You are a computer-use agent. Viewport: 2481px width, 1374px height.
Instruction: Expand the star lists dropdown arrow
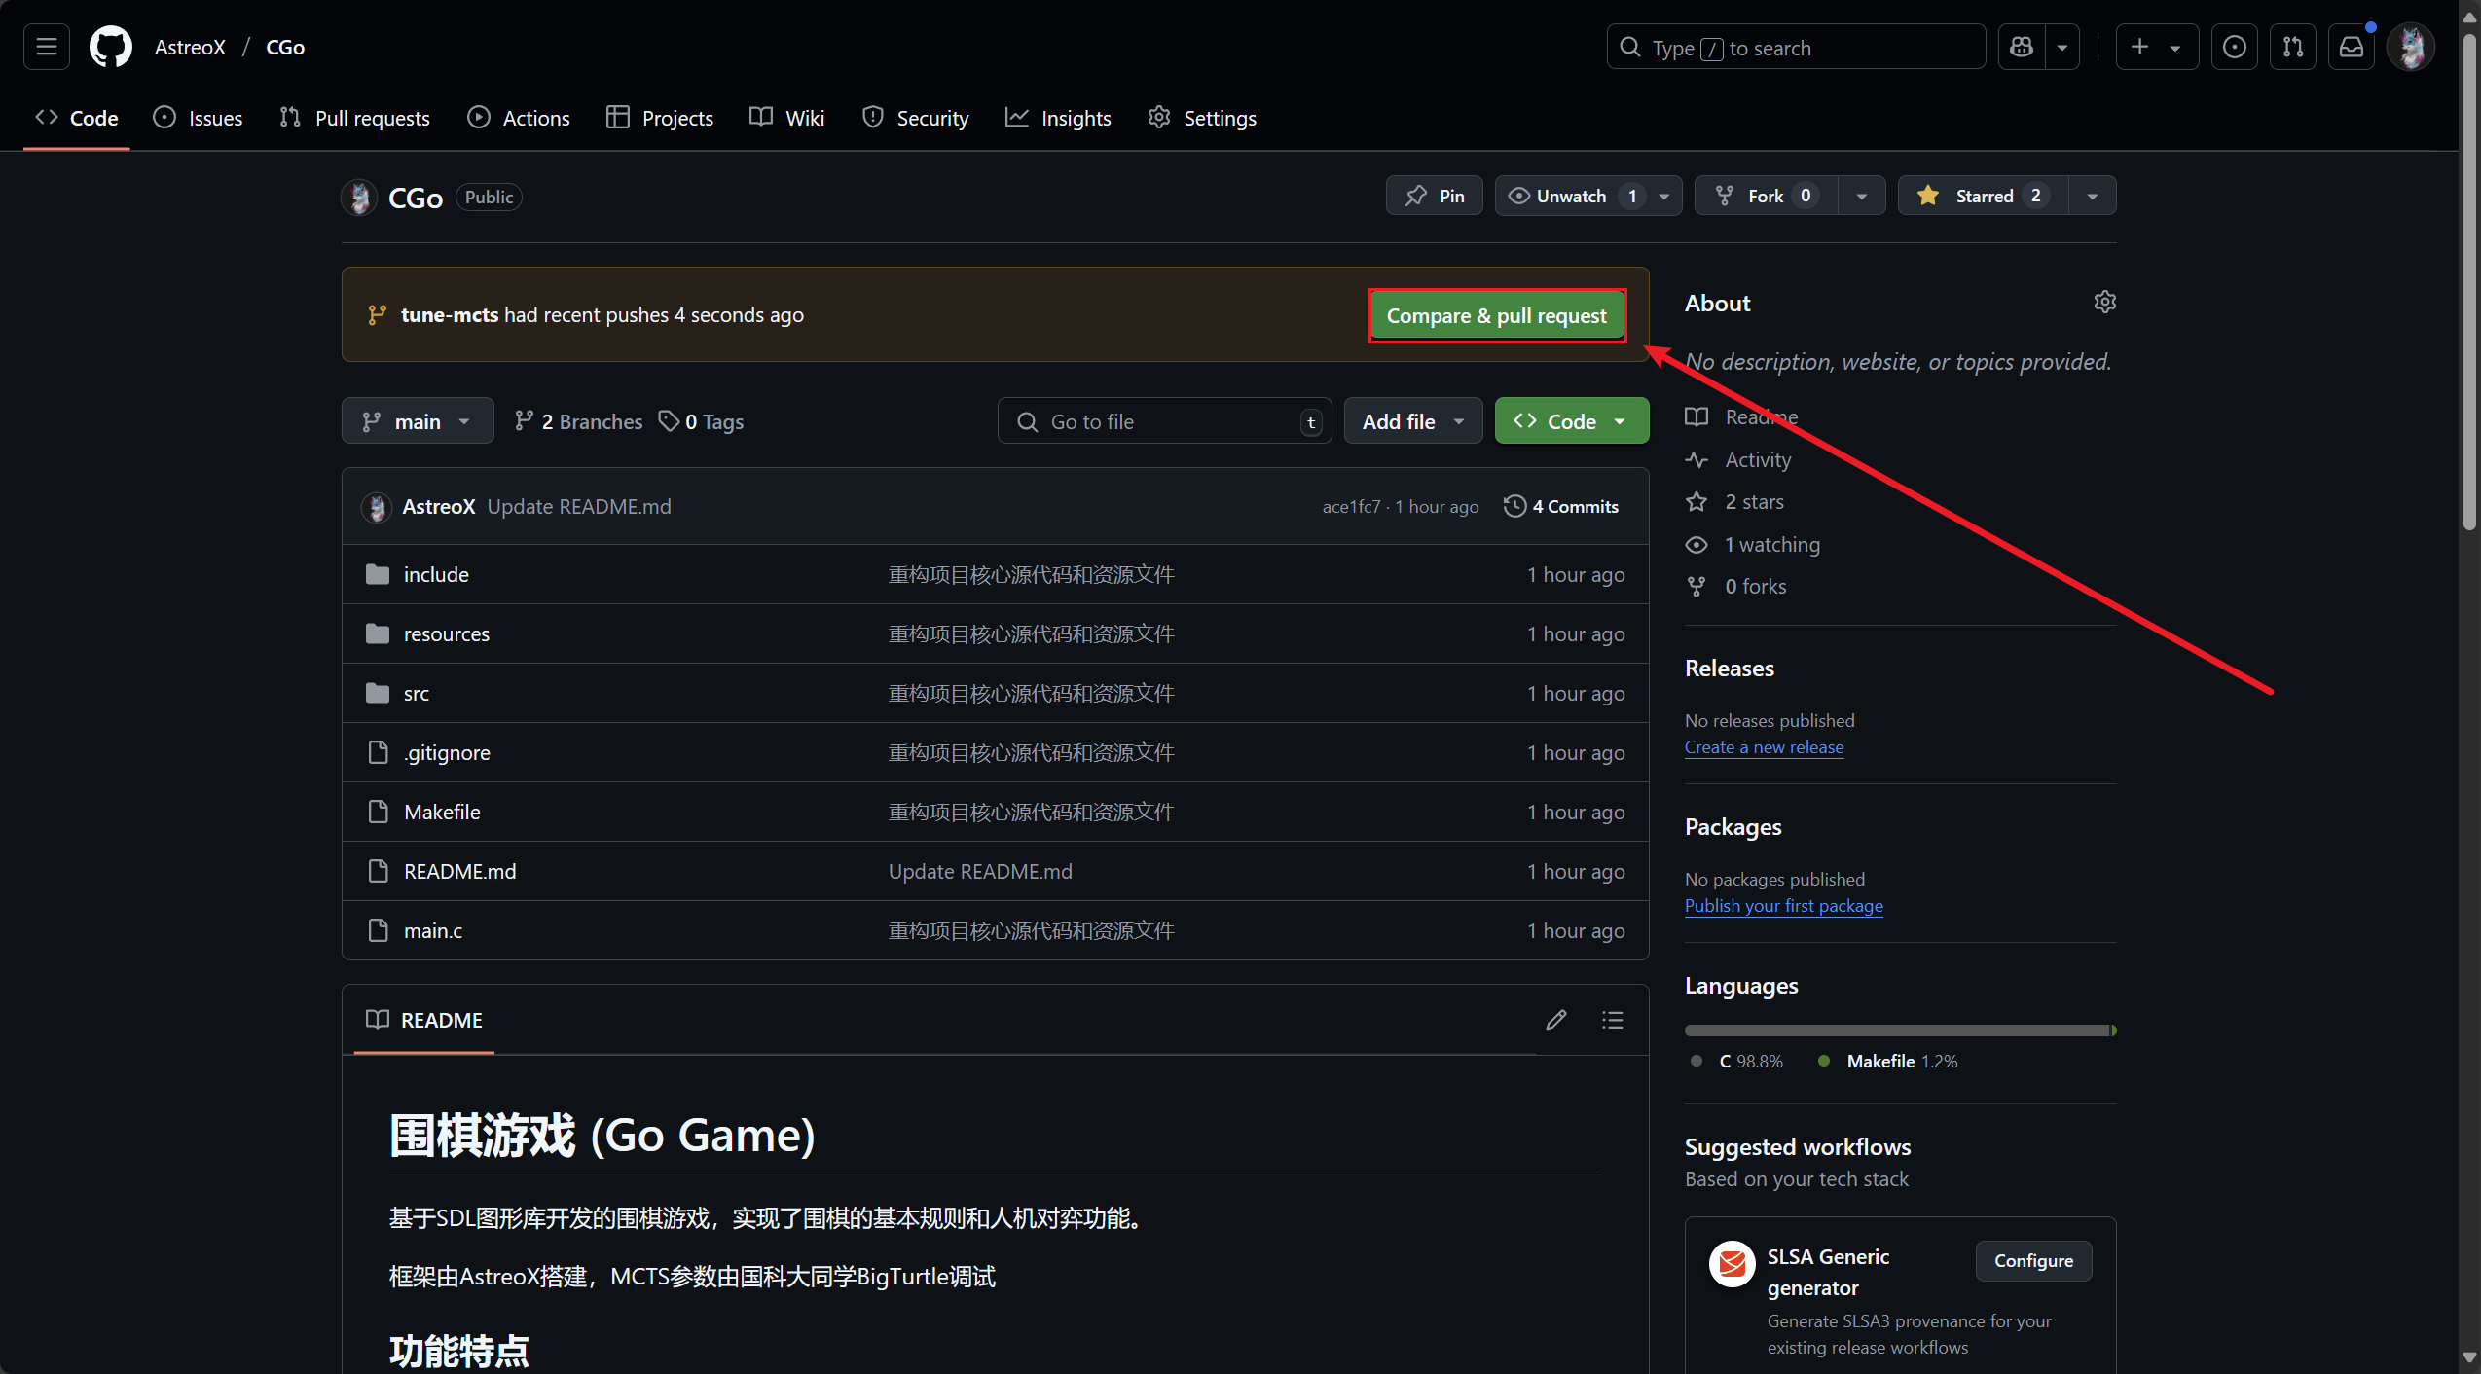(x=2092, y=196)
